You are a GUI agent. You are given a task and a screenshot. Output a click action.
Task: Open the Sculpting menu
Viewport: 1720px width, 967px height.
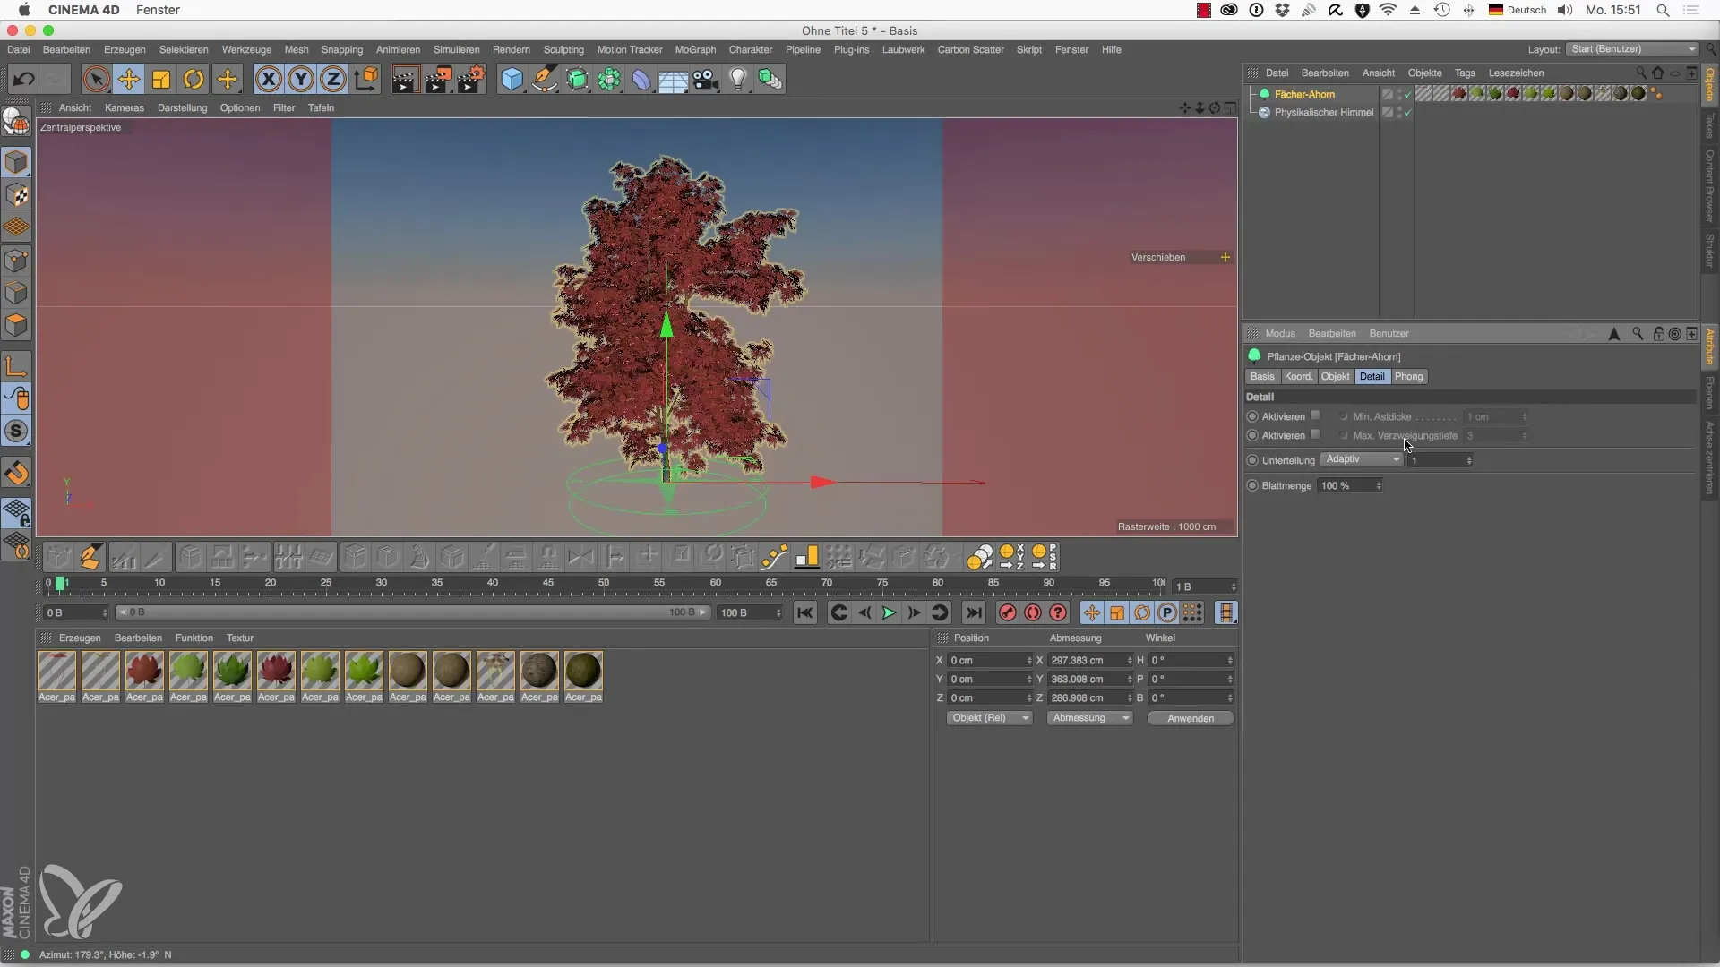pyautogui.click(x=563, y=50)
